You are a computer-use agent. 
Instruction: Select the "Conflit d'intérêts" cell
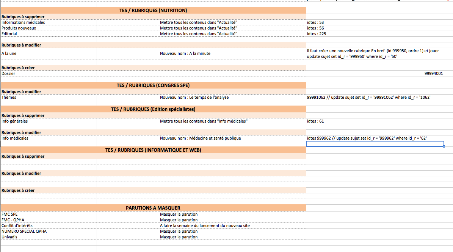point(17,226)
